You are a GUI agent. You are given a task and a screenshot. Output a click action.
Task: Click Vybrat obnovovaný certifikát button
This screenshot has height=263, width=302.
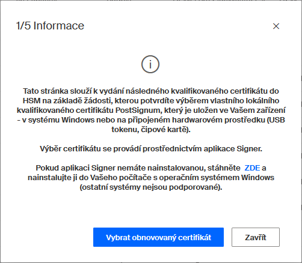click(x=158, y=237)
